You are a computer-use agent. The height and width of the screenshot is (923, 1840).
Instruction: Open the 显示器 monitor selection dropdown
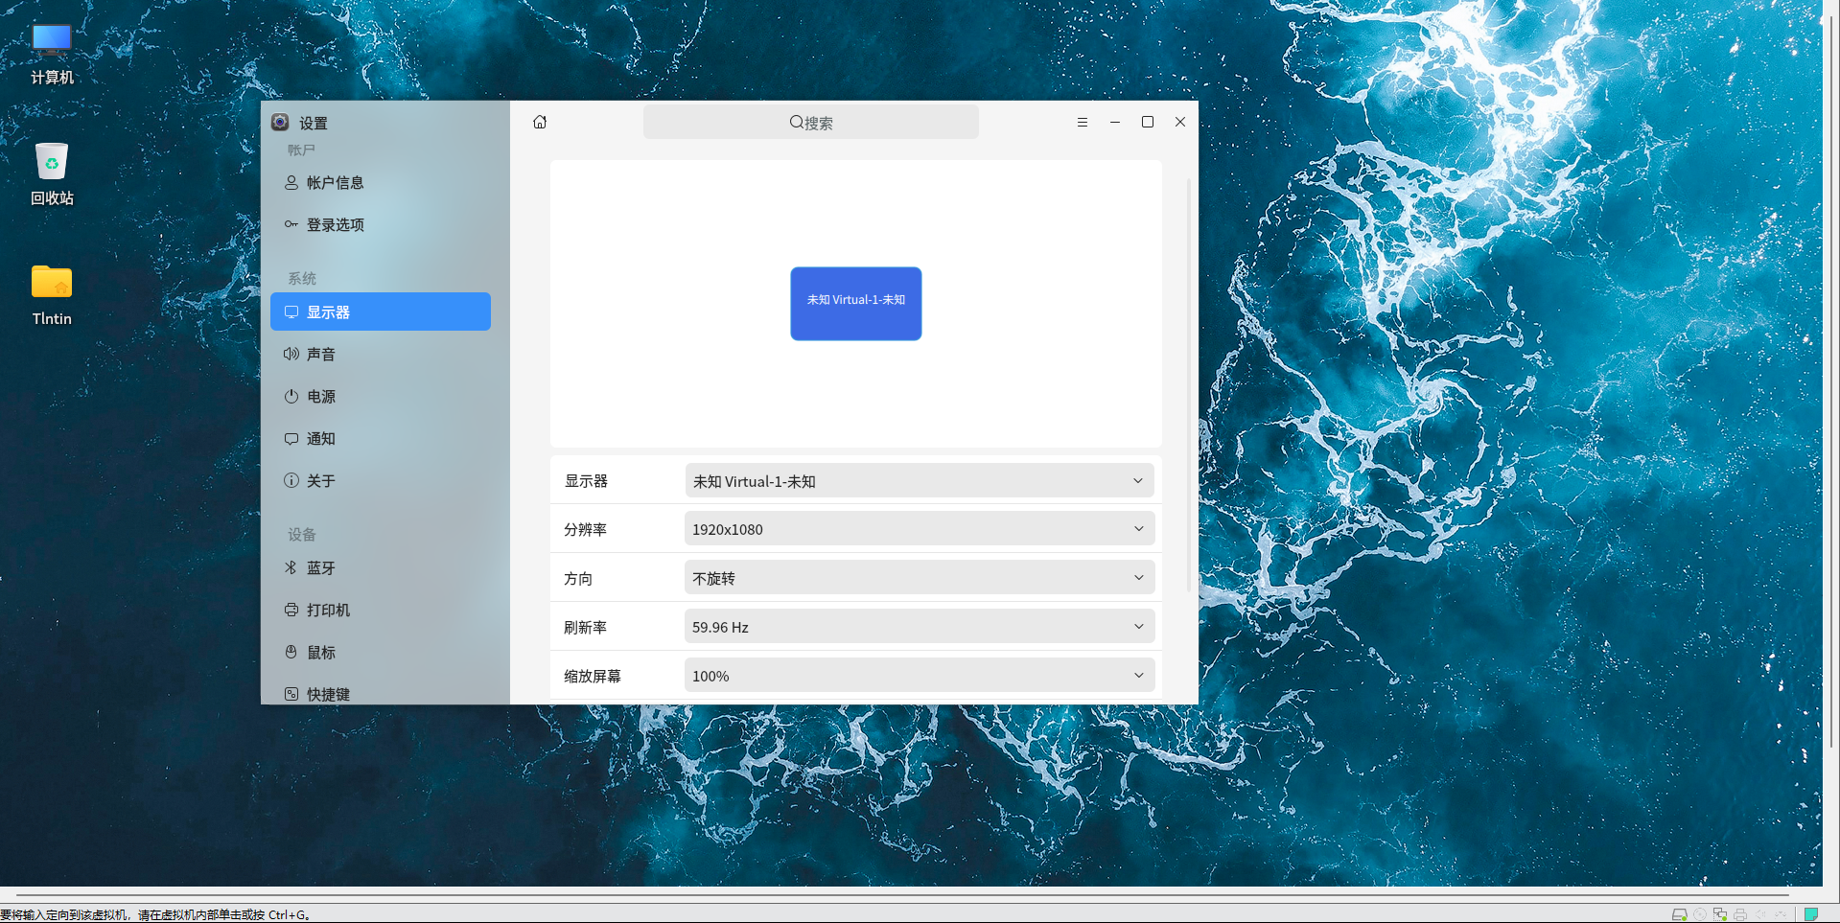pos(920,481)
